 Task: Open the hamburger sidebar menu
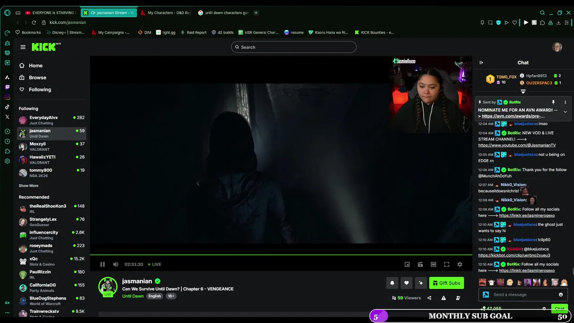click(x=23, y=47)
